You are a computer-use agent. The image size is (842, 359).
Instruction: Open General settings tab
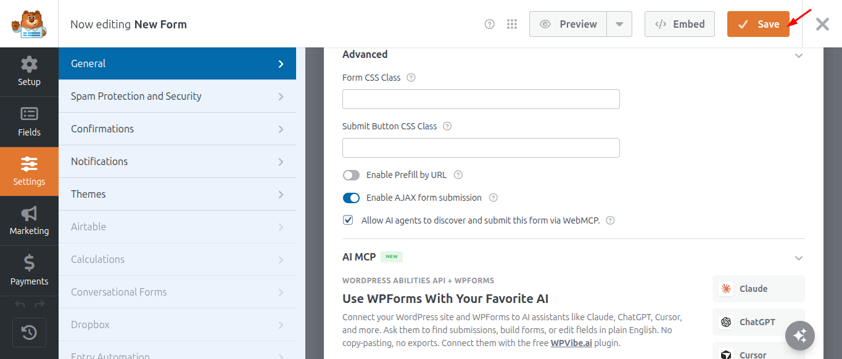click(178, 63)
